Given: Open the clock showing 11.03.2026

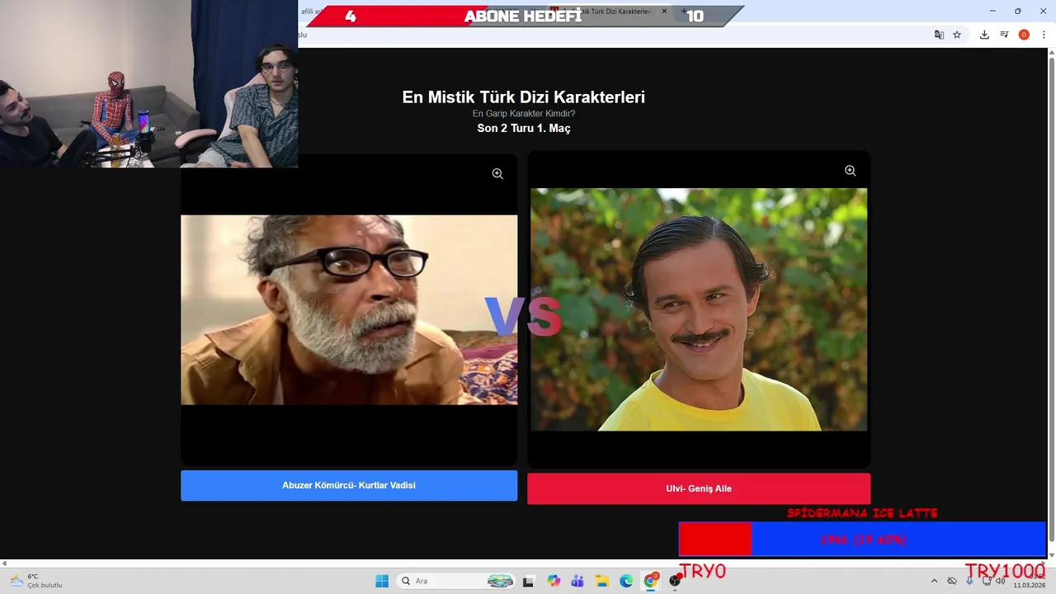Looking at the screenshot, I should tap(1029, 581).
